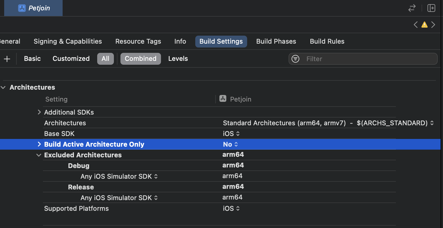The height and width of the screenshot is (228, 443).
Task: Switch to the Levels view mode
Action: (178, 58)
